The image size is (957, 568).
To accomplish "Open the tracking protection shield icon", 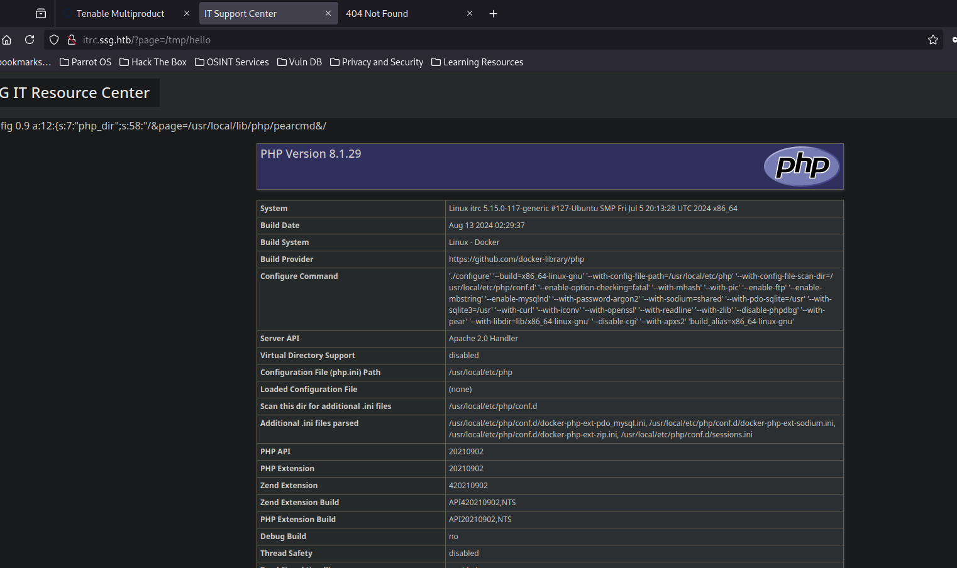I will pos(54,40).
